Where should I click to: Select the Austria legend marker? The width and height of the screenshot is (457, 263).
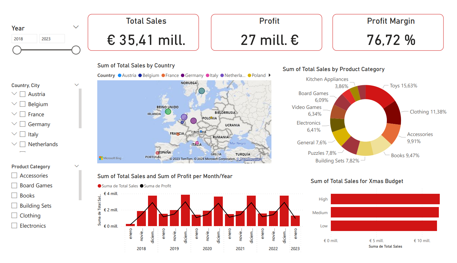tap(120, 75)
